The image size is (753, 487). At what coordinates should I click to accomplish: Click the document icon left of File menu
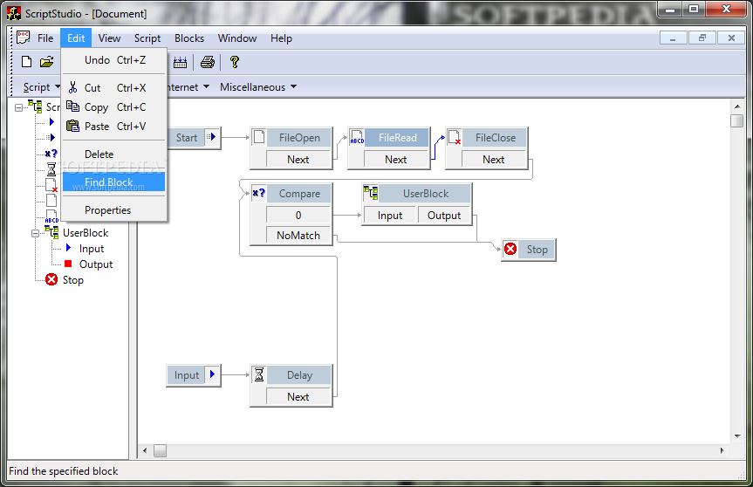pyautogui.click(x=23, y=38)
